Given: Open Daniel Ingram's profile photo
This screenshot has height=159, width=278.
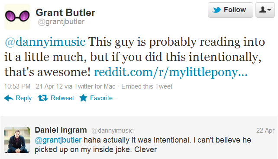Looking at the screenshot, I should pos(17,140).
